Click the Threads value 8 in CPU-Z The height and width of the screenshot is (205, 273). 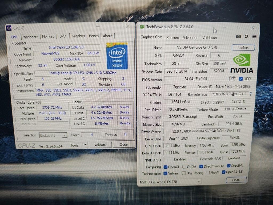tap(125, 134)
